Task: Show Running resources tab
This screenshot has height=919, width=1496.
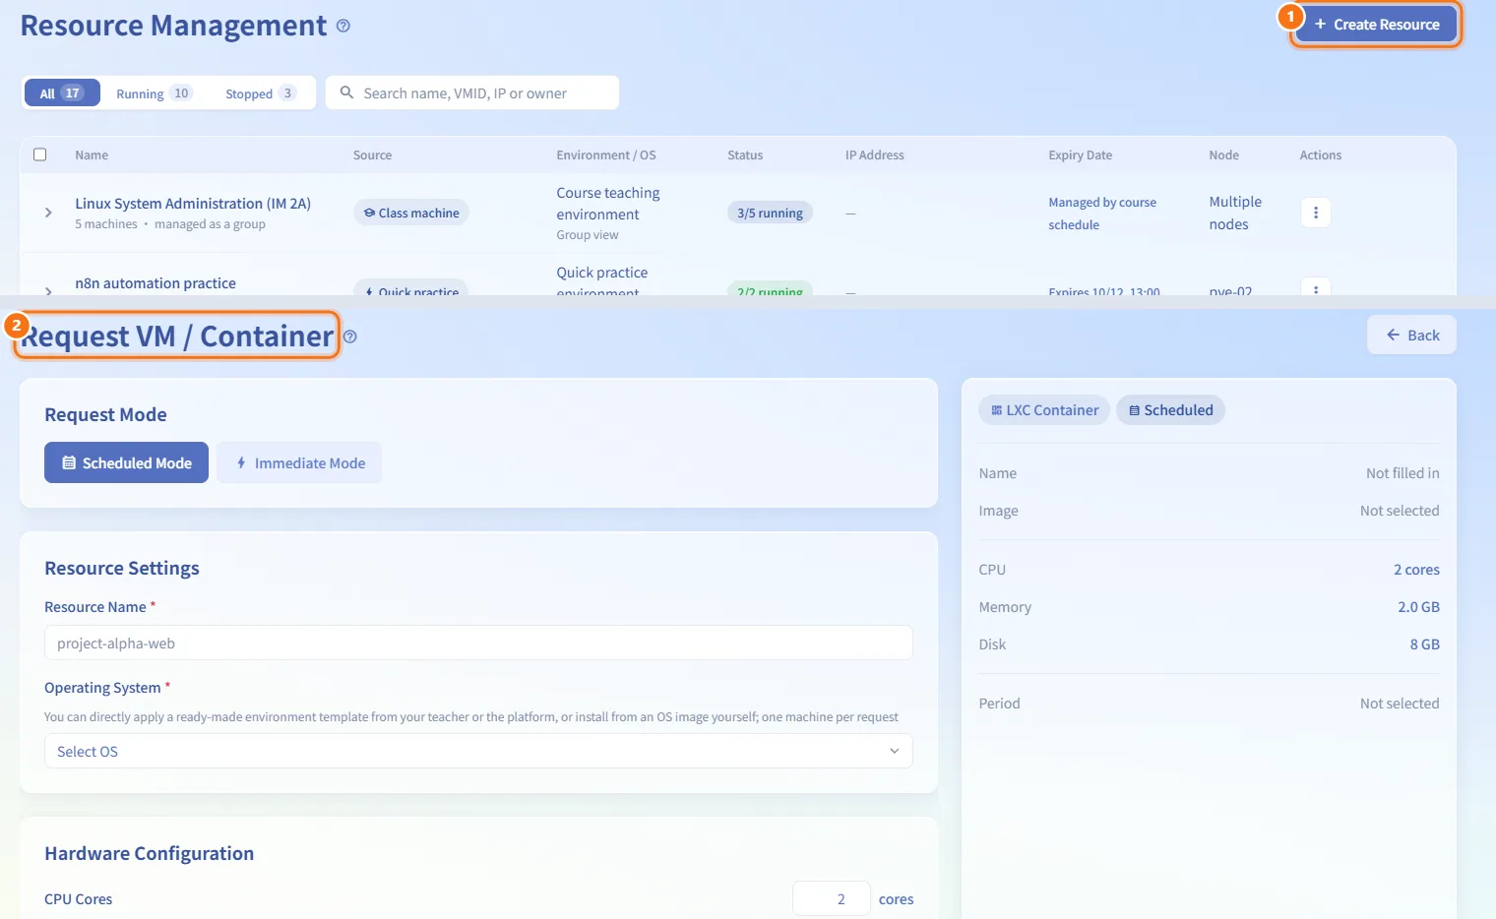Action: click(x=154, y=93)
